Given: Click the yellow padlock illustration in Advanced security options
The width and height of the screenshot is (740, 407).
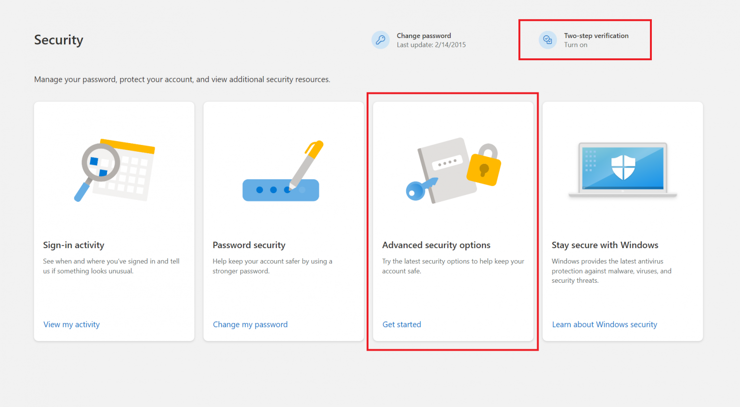Looking at the screenshot, I should [485, 170].
